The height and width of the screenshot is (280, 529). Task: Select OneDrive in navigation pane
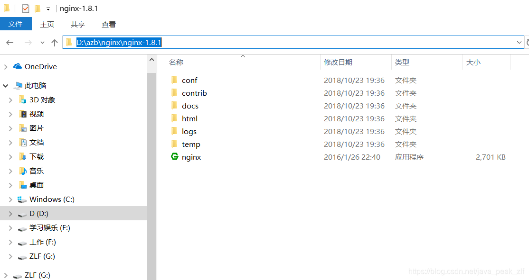pyautogui.click(x=40, y=67)
